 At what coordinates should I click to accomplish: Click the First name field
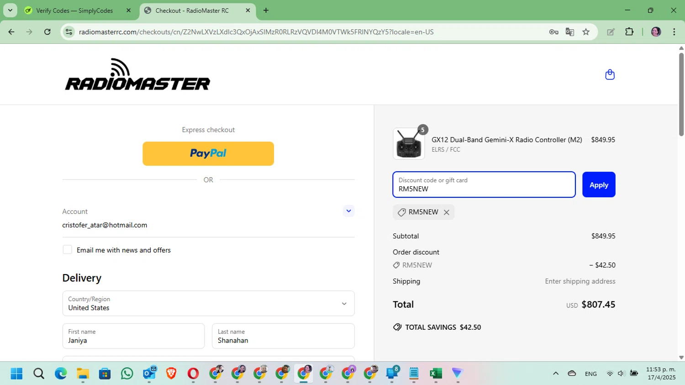[133, 336]
